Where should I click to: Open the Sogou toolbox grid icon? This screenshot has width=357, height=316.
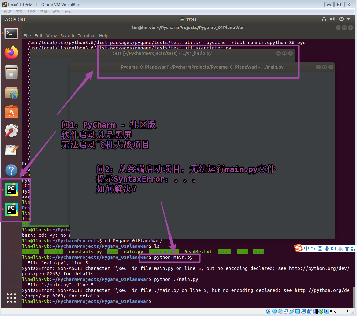tap(353, 248)
